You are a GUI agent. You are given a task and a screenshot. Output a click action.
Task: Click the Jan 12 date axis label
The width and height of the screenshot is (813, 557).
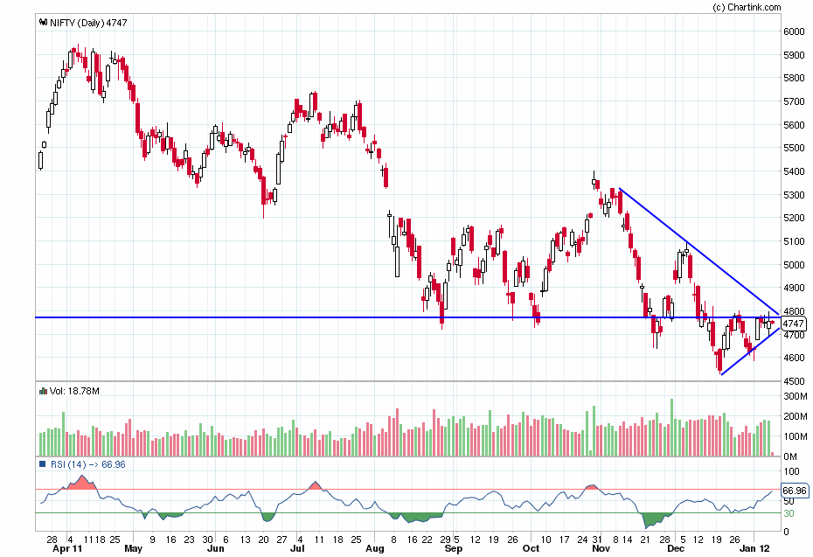[754, 551]
